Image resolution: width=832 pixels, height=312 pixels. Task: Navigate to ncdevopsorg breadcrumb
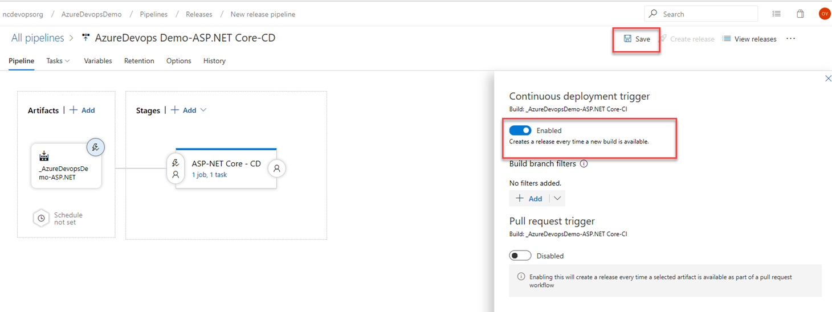tap(22, 14)
